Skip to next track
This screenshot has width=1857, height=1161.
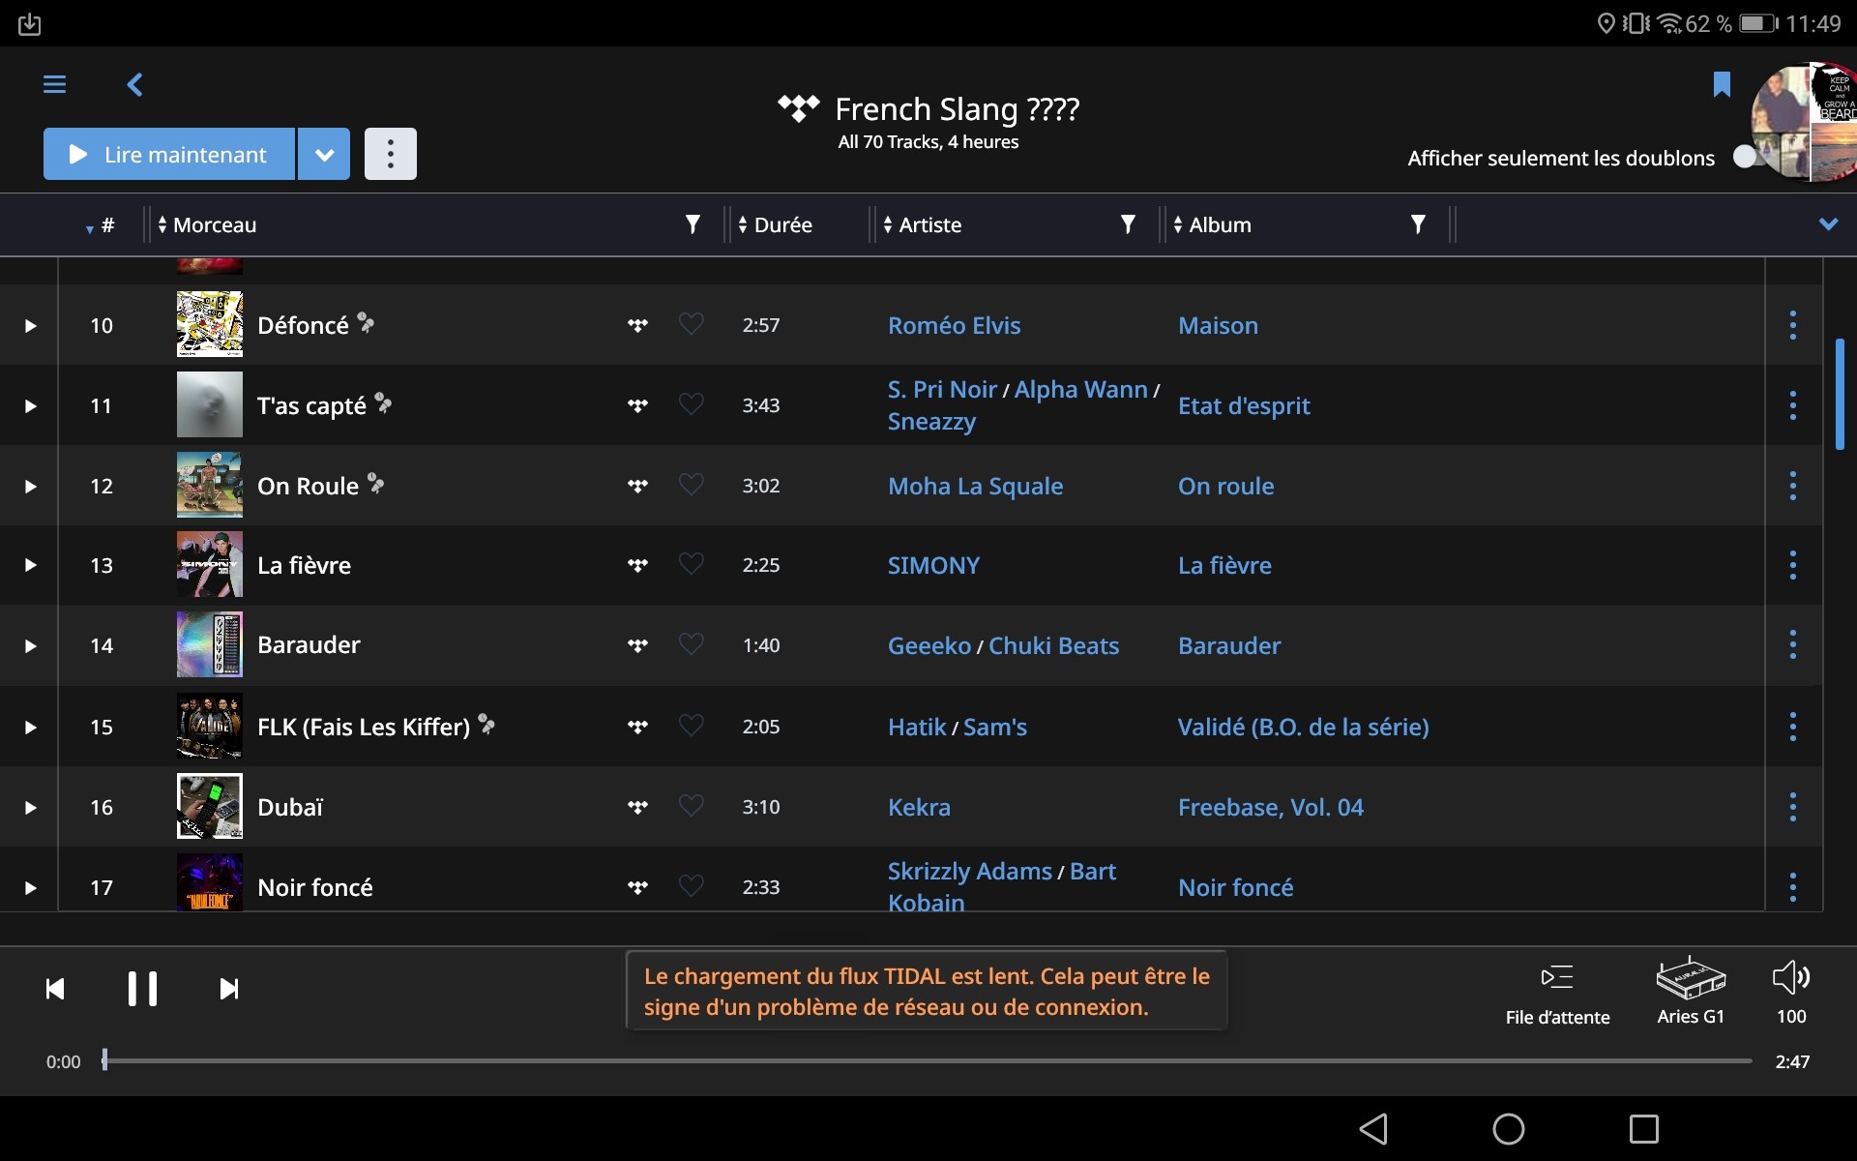click(x=229, y=989)
